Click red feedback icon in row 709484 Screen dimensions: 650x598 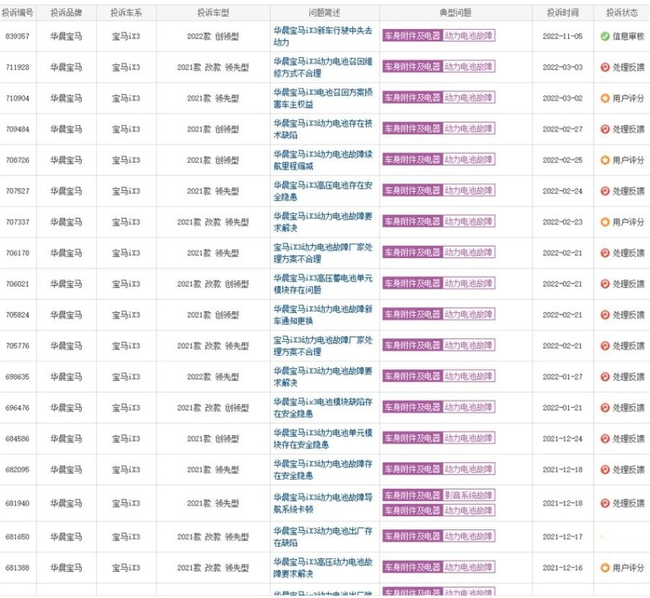click(x=605, y=129)
